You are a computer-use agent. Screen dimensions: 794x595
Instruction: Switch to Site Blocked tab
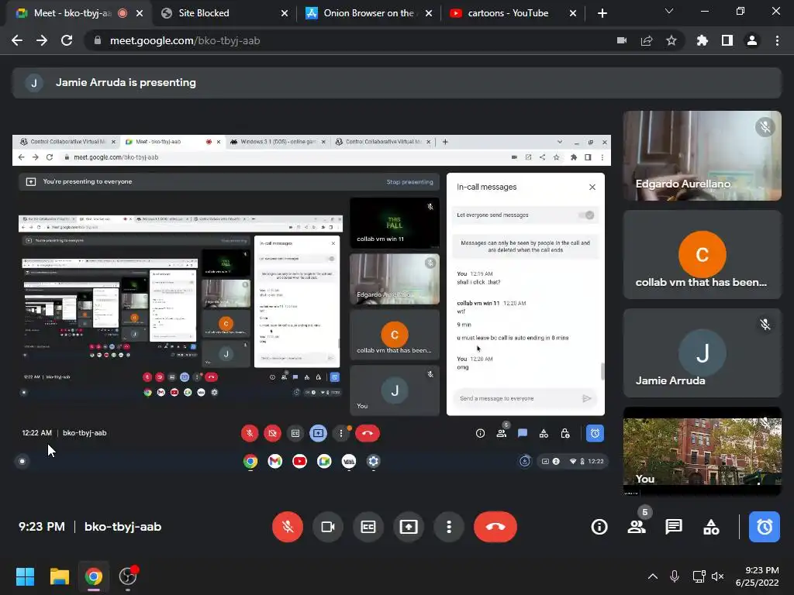tap(218, 13)
